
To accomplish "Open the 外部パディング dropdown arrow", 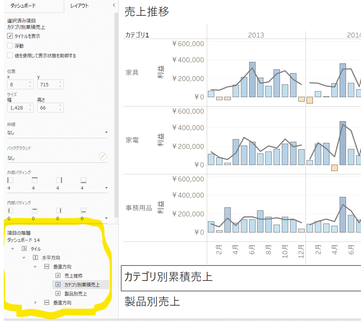I will pyautogui.click(x=106, y=188).
